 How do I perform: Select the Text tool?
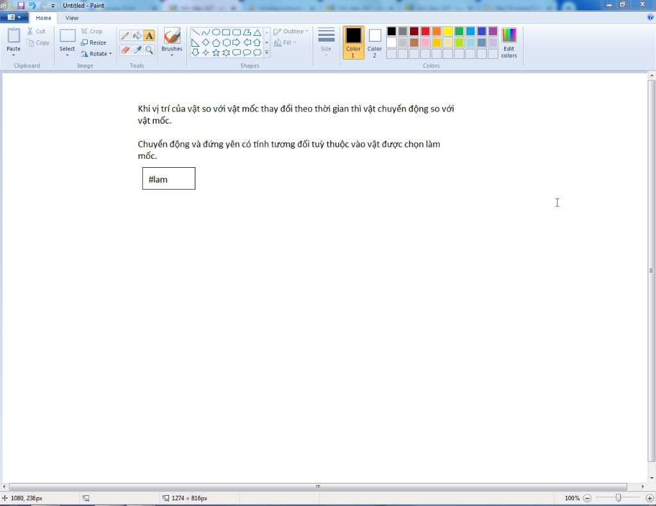[x=149, y=35]
